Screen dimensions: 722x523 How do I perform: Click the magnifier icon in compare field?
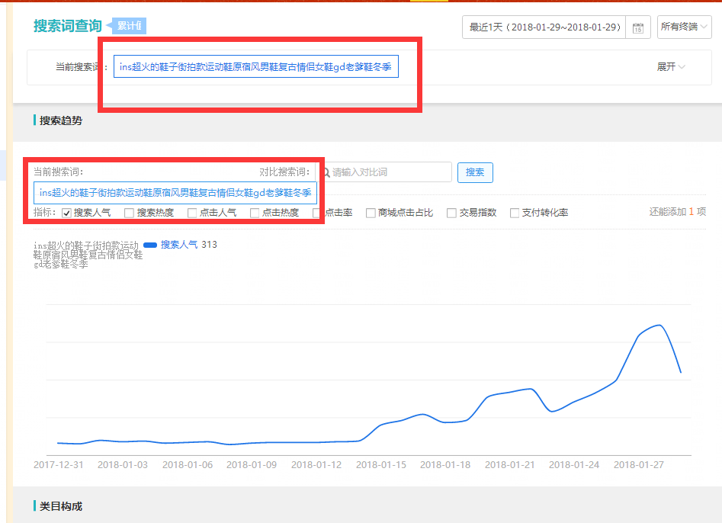tap(326, 172)
